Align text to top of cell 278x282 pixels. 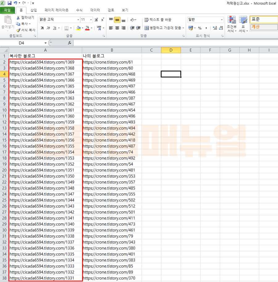coord(111,20)
